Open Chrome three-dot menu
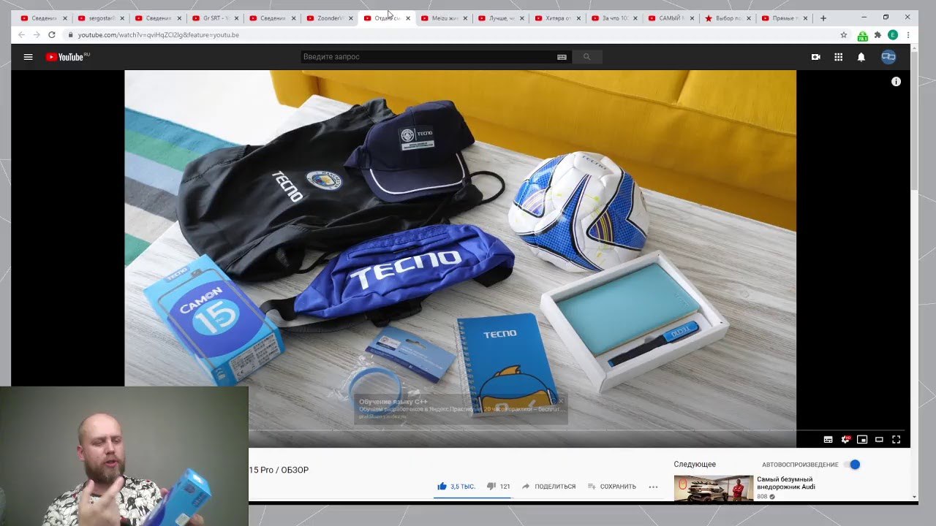Image resolution: width=936 pixels, height=526 pixels. coord(908,34)
